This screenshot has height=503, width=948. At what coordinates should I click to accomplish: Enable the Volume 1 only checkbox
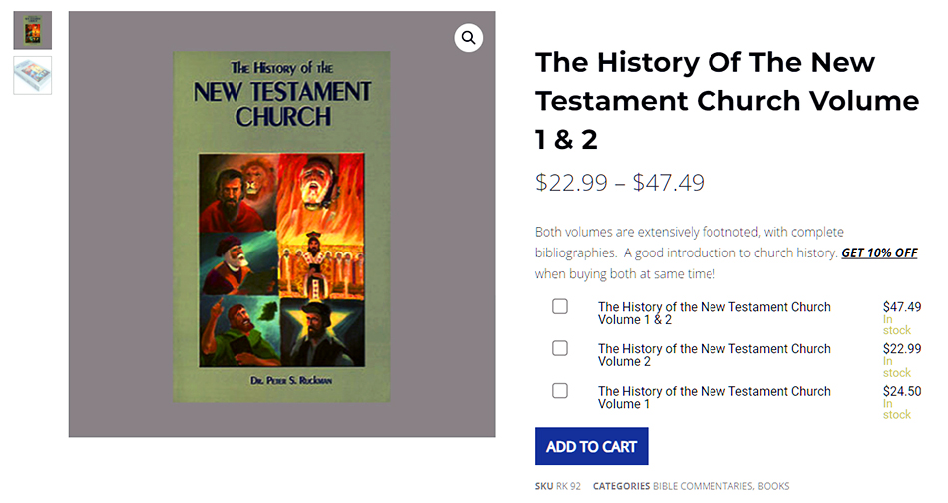(x=560, y=390)
